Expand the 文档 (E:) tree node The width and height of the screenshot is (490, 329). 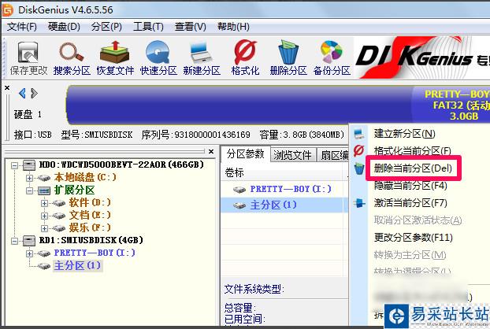44,216
